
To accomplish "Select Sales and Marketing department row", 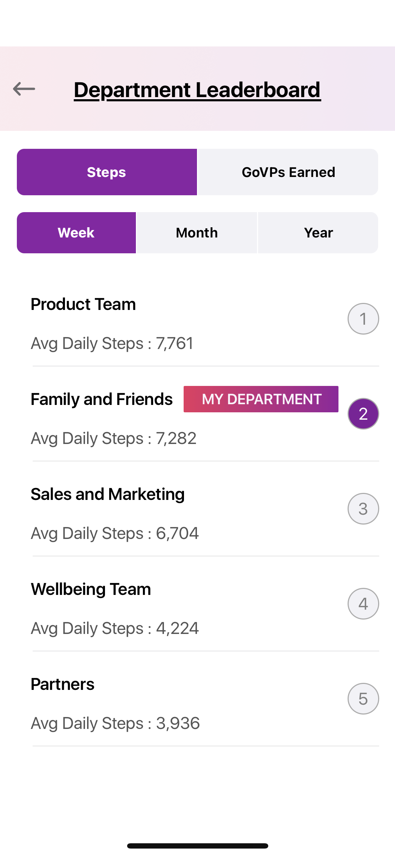I will (x=107, y=494).
